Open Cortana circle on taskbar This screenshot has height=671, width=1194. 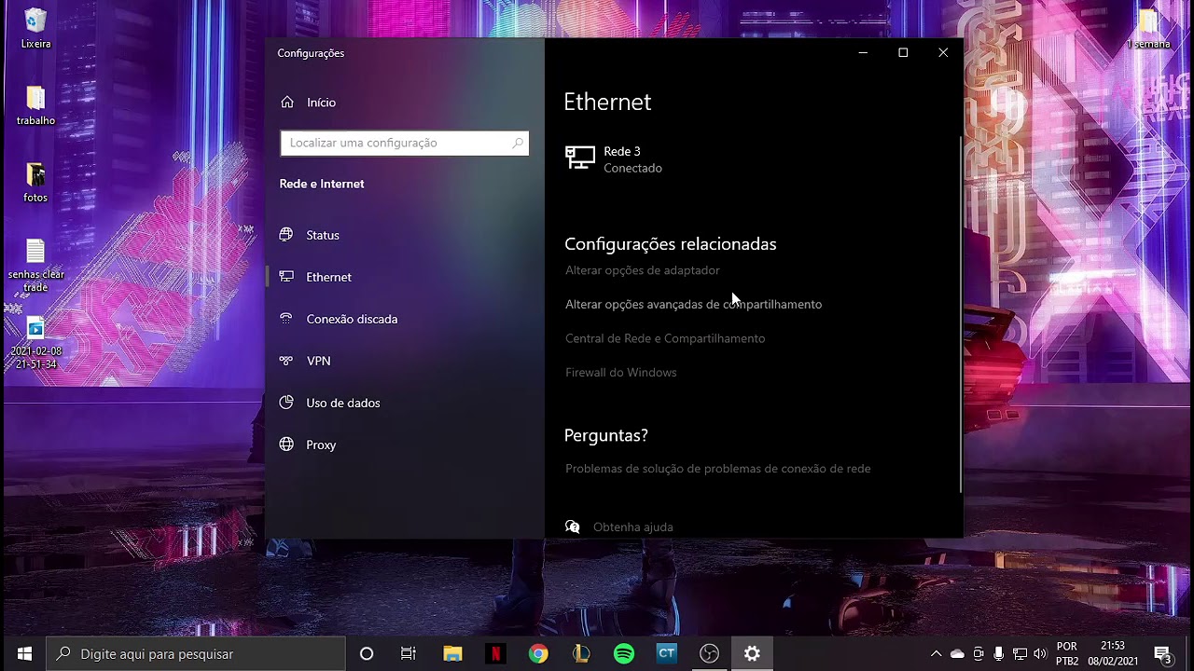coord(367,654)
